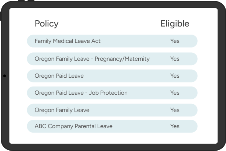The width and height of the screenshot is (226, 151).
Task: Click the tablet's dark bottom bezel
Action: [112, 148]
